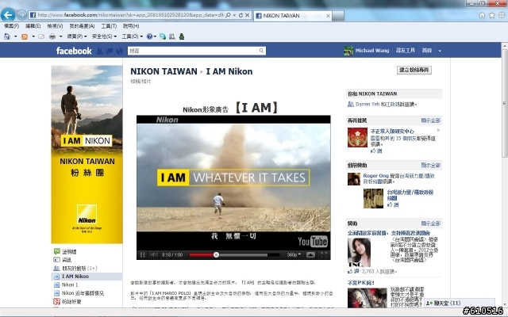Pause the YouTube video

tap(142, 255)
